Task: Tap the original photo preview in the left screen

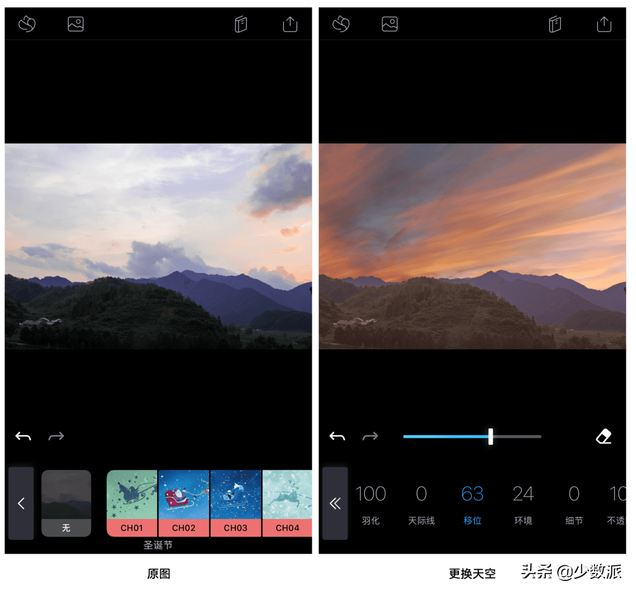Action: [x=158, y=246]
